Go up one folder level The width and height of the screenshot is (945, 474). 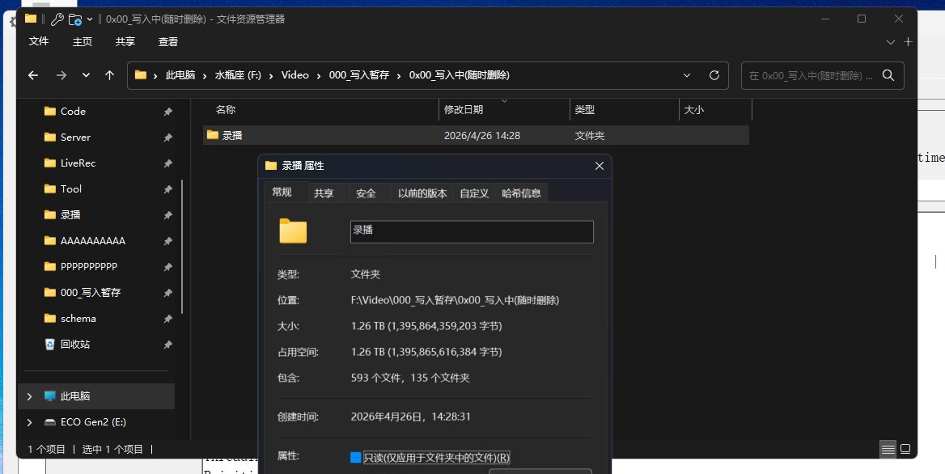(109, 75)
